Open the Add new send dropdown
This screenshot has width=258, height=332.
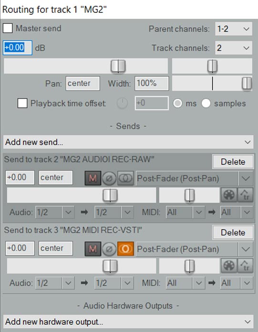(x=128, y=142)
